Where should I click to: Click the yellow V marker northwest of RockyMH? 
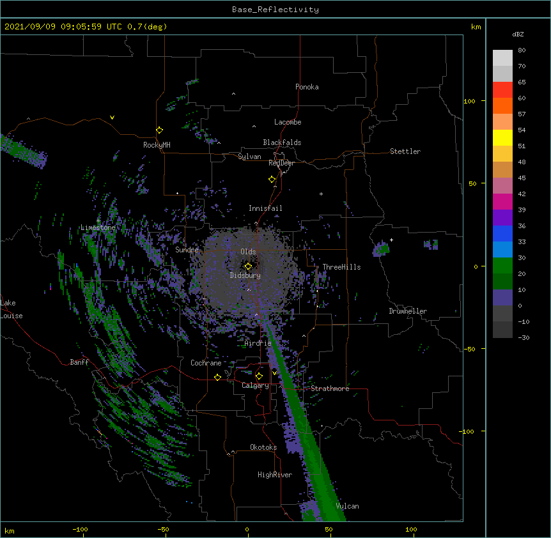112,118
